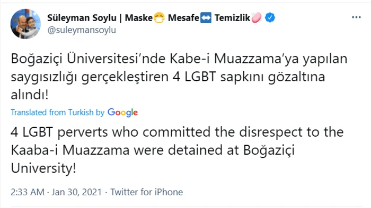Click the English translated tweet text
Viewport: 371px width, 208px height.
177,150
